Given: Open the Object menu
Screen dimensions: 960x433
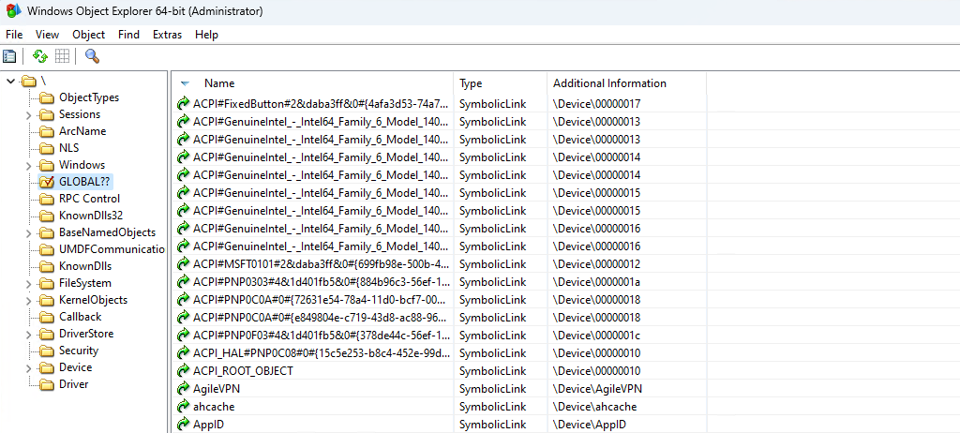Looking at the screenshot, I should [89, 35].
